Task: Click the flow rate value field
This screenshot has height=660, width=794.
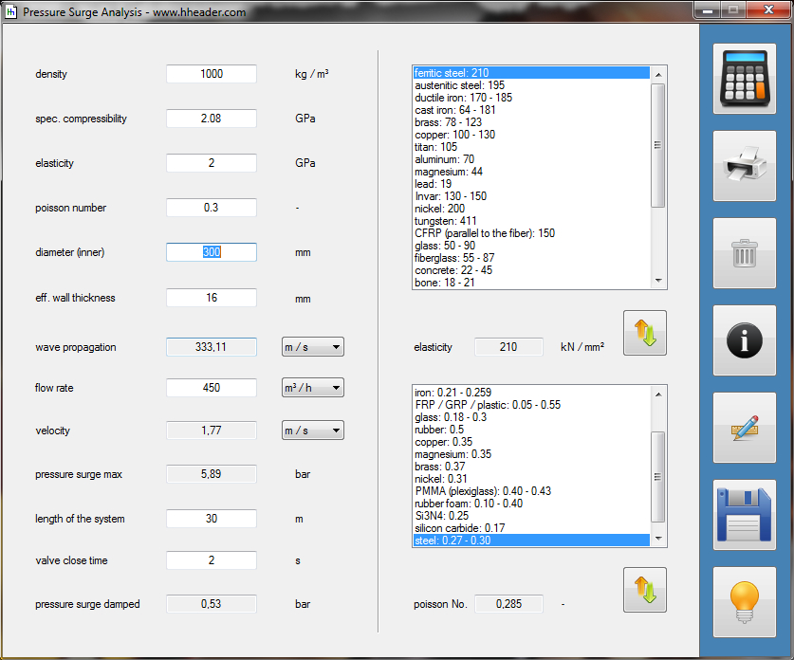Action: pos(212,388)
